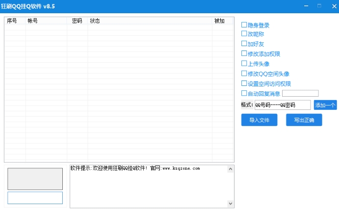Focus the QQ号码----QQ密码 format input
339x211 pixels.
point(283,105)
